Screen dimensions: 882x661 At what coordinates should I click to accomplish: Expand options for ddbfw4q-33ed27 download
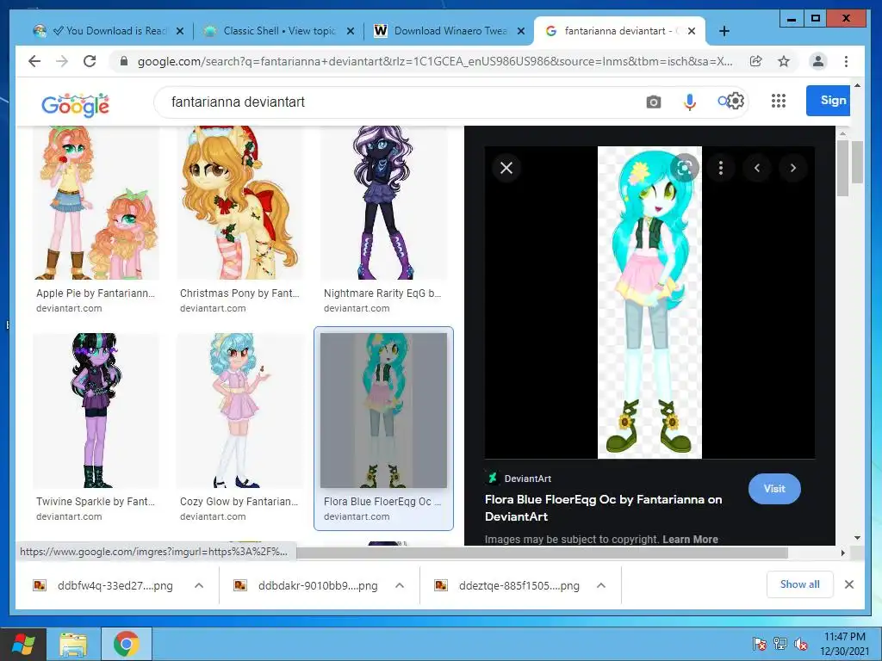click(x=199, y=585)
